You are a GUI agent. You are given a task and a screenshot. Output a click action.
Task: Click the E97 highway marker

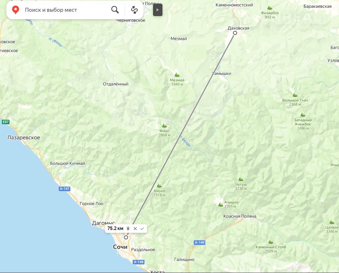5,122
